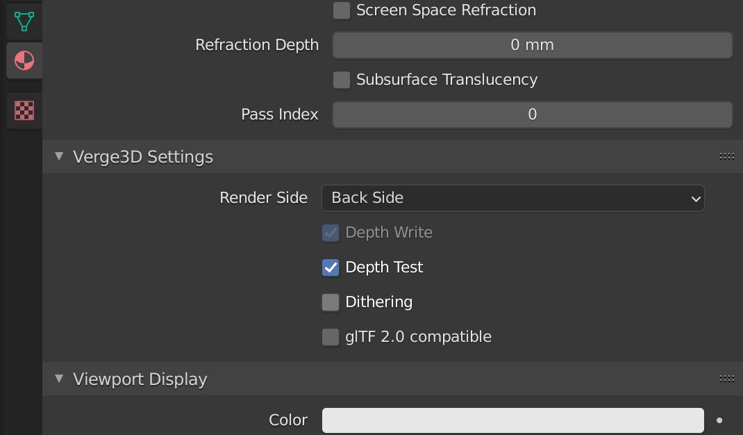Open the Viewport Display color swatch
This screenshot has height=435, width=743.
coord(513,420)
